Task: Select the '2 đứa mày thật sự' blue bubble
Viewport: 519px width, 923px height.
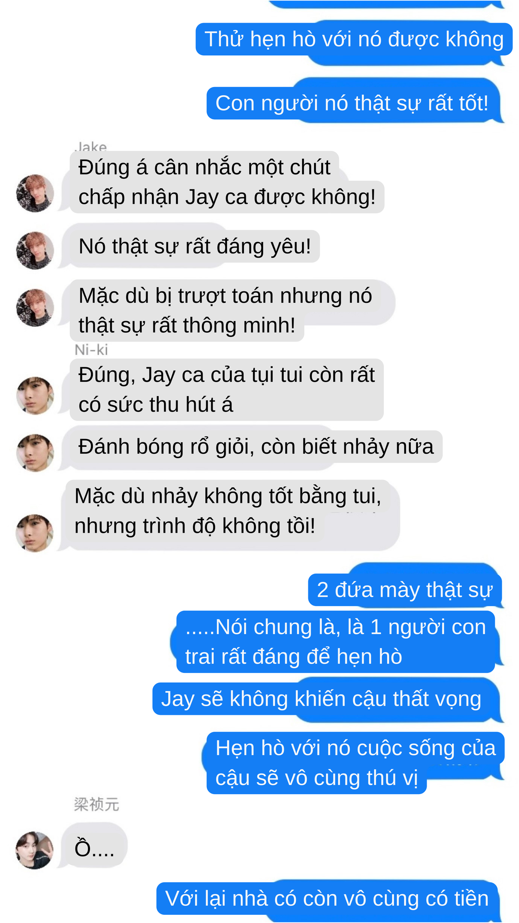Action: [405, 590]
